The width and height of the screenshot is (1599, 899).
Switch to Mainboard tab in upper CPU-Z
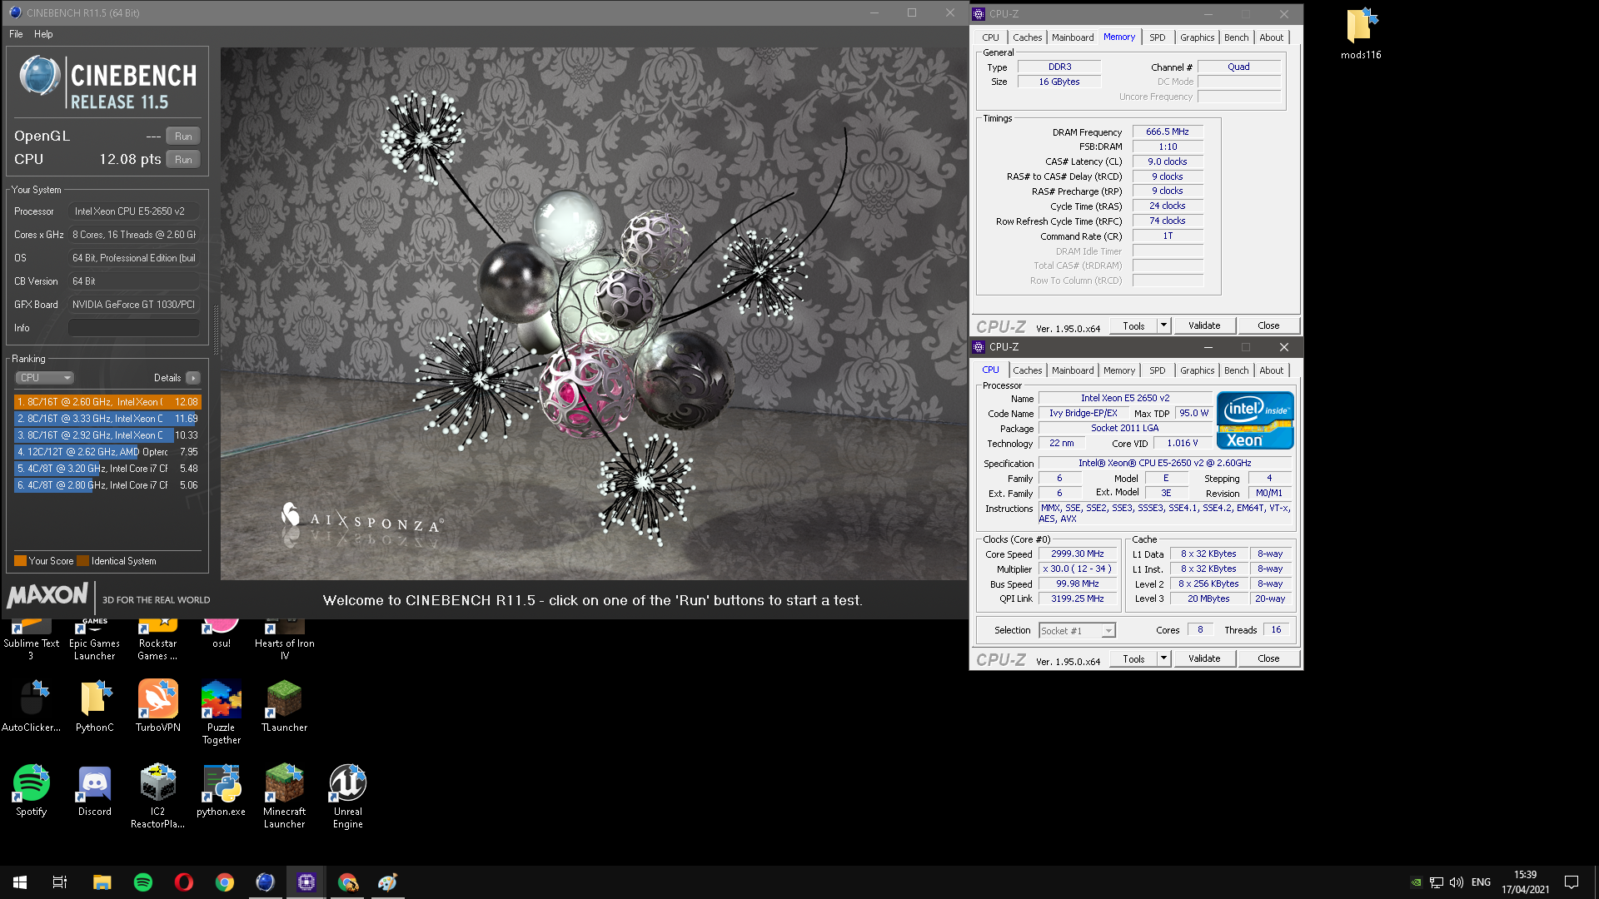click(x=1073, y=37)
